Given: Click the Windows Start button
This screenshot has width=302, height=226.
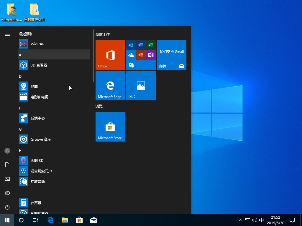Looking at the screenshot, I should tap(7, 220).
